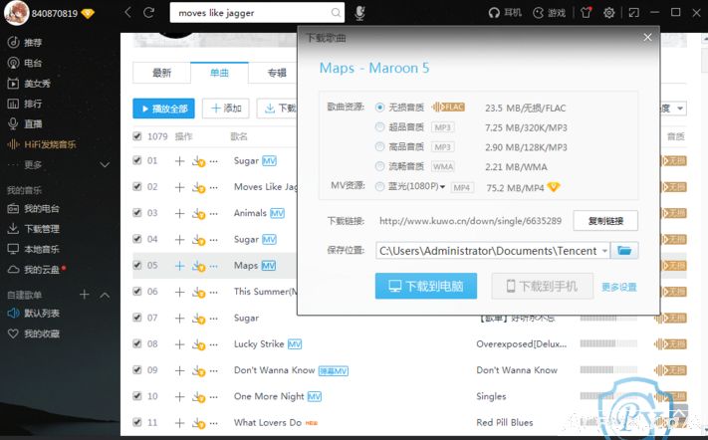Open the settings gear icon
Viewport: 708px width, 440px height.
608,13
